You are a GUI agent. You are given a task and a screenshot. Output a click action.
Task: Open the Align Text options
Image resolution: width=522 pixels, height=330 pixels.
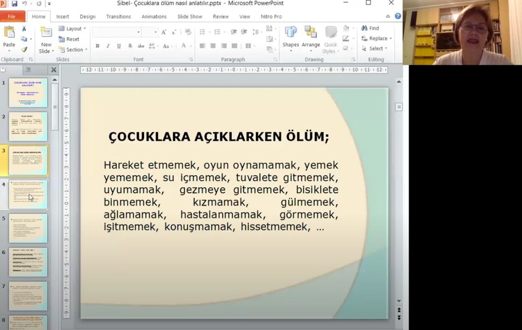point(270,39)
